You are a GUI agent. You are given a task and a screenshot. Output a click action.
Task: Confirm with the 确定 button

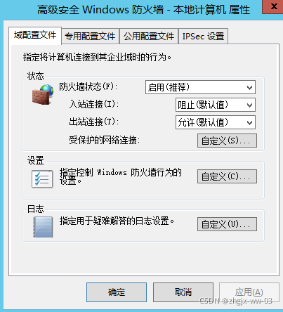(117, 292)
